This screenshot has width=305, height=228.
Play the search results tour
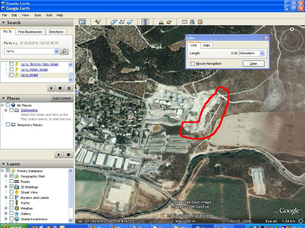pyautogui.click(x=51, y=88)
